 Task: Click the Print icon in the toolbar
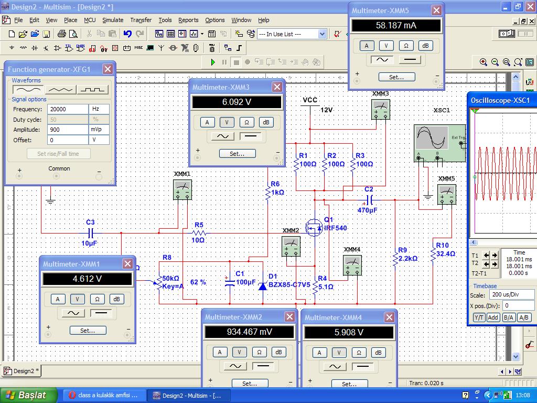coord(61,34)
